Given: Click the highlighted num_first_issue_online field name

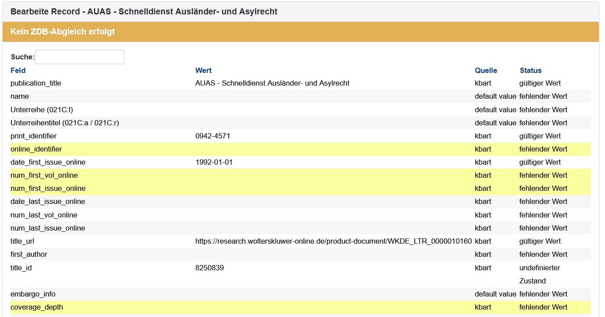Looking at the screenshot, I should (x=48, y=188).
